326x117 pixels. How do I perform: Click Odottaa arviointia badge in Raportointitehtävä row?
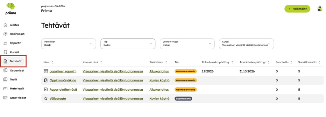[x=186, y=89]
